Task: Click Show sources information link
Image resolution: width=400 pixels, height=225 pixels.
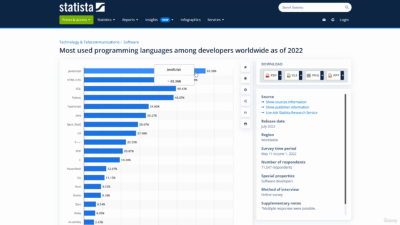Action: [286, 102]
